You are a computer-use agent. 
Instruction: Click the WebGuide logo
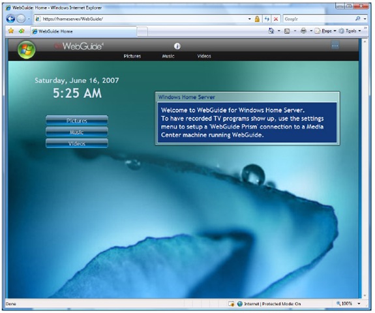[x=80, y=46]
